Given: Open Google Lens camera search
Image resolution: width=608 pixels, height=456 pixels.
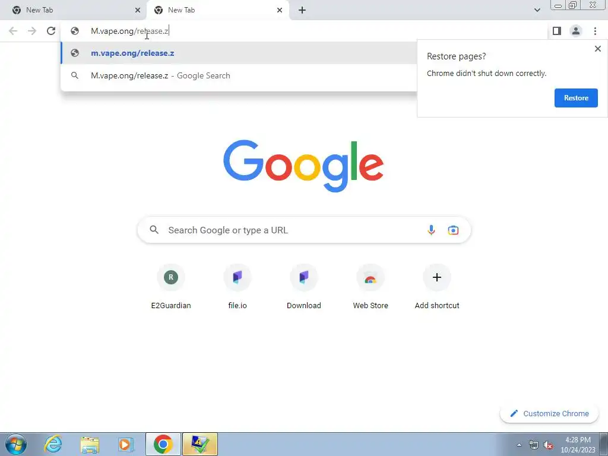Looking at the screenshot, I should (x=453, y=230).
